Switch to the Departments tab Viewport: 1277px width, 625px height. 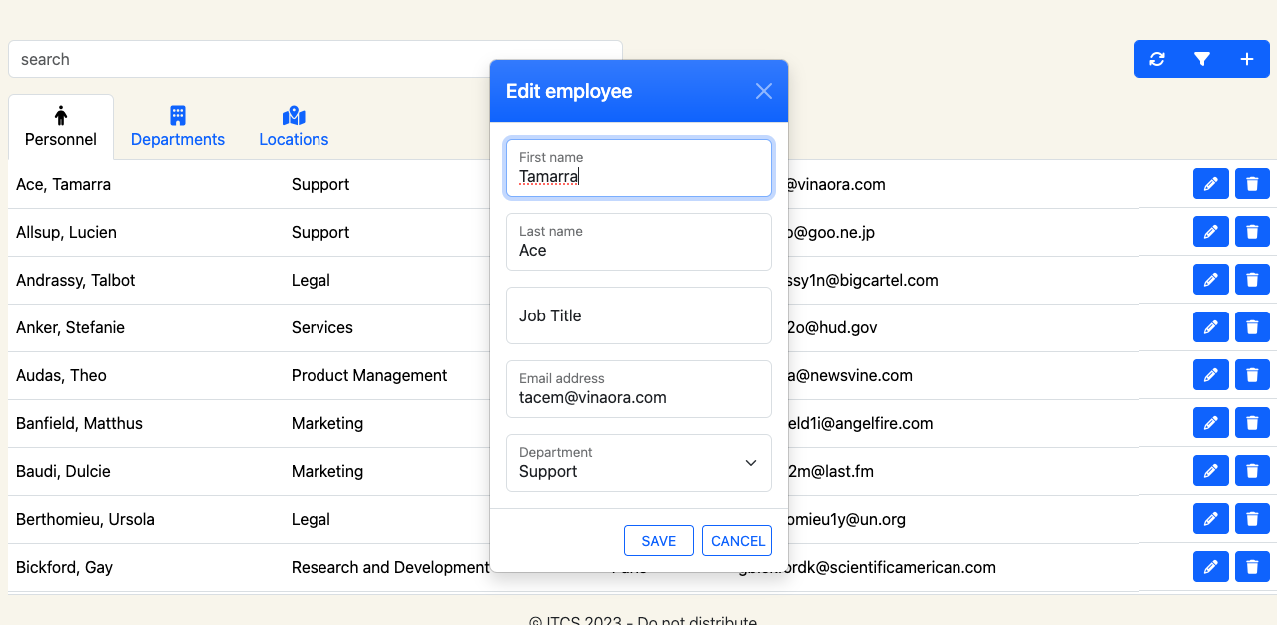tap(178, 127)
